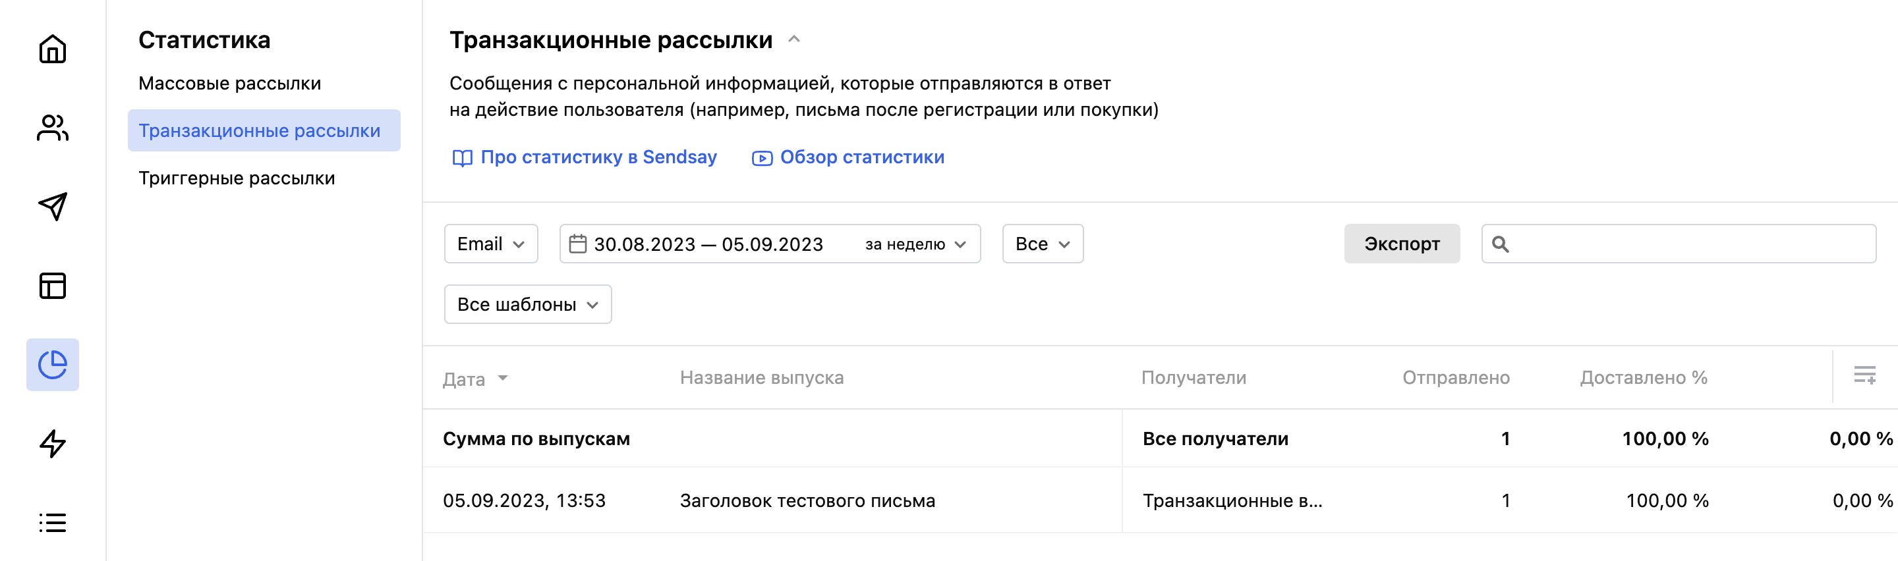
Task: Go to Массовые рассылки section
Action: (230, 83)
